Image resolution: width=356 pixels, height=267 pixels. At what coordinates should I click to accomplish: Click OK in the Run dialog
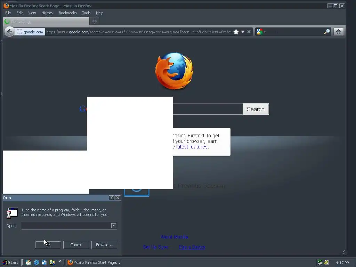point(48,245)
